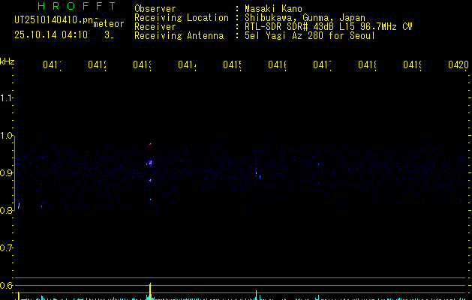The height and width of the screenshot is (300, 472).
Task: Select the file name UT2510140410.pn
Action: 53,20
